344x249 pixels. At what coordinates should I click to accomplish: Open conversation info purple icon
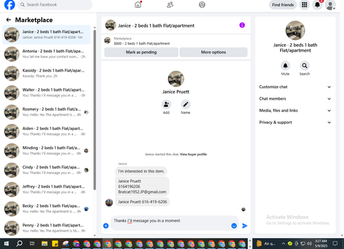242,25
